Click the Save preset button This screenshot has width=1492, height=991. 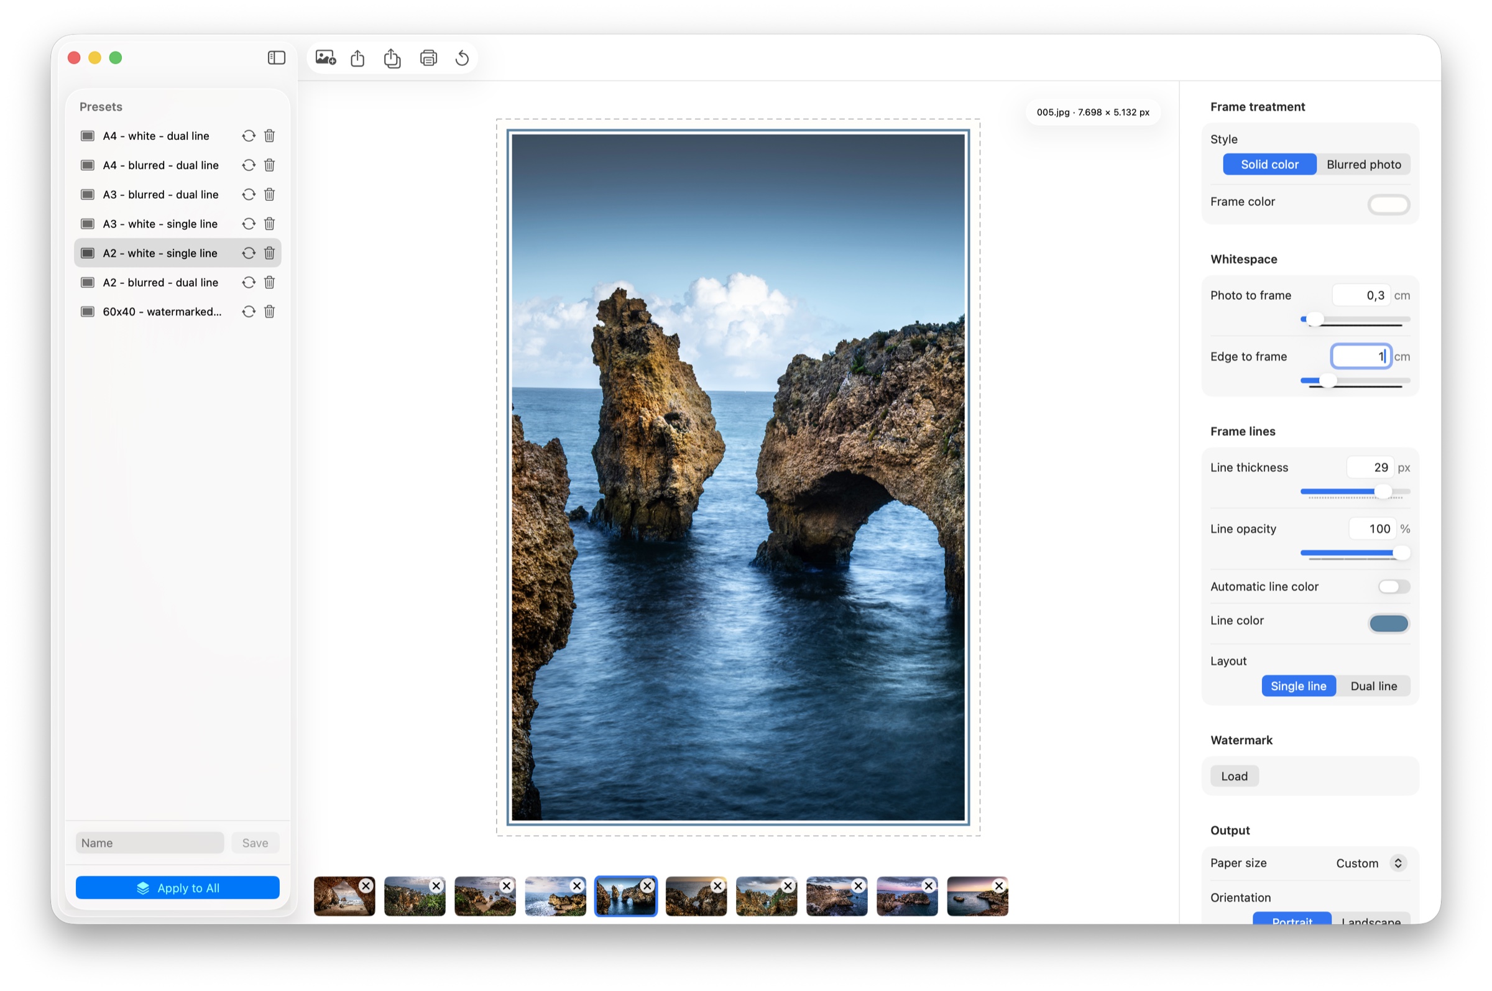pyautogui.click(x=255, y=842)
